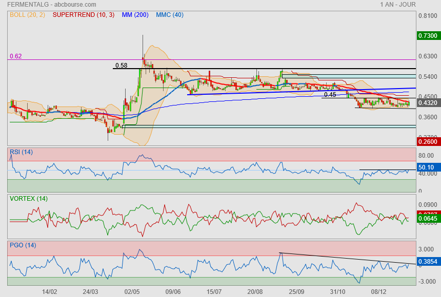
Task: Select the MM (200) moving average label
Action: pos(135,15)
